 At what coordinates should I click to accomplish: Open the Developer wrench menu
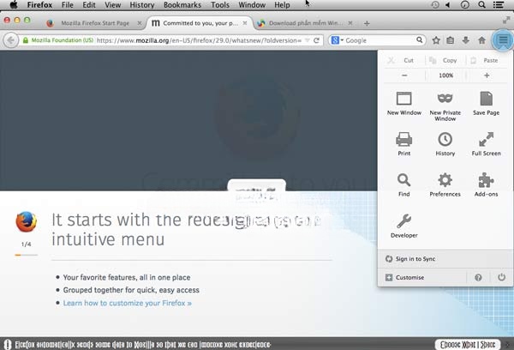[x=403, y=226]
